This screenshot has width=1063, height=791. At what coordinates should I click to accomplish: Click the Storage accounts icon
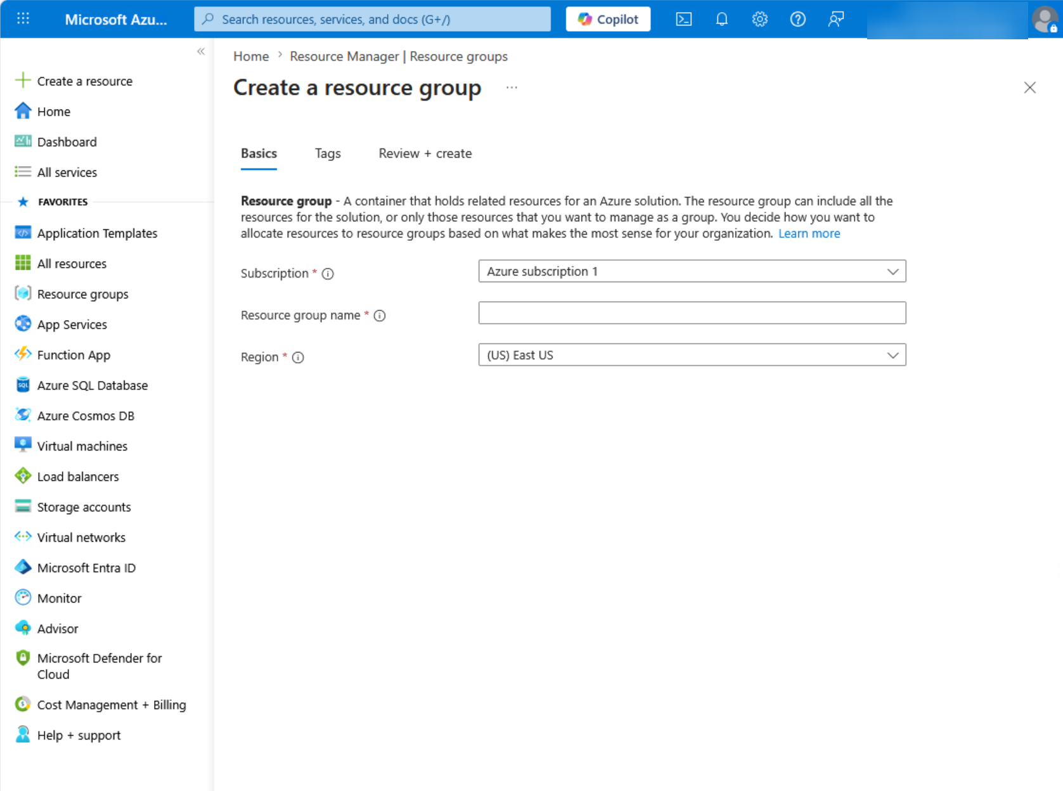pos(23,506)
